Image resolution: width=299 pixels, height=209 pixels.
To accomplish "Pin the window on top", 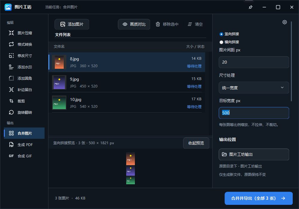I will tap(251, 7).
